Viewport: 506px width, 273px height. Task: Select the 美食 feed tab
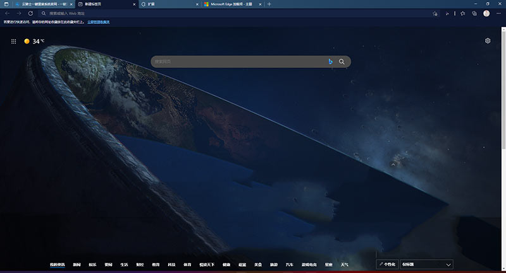coord(258,265)
